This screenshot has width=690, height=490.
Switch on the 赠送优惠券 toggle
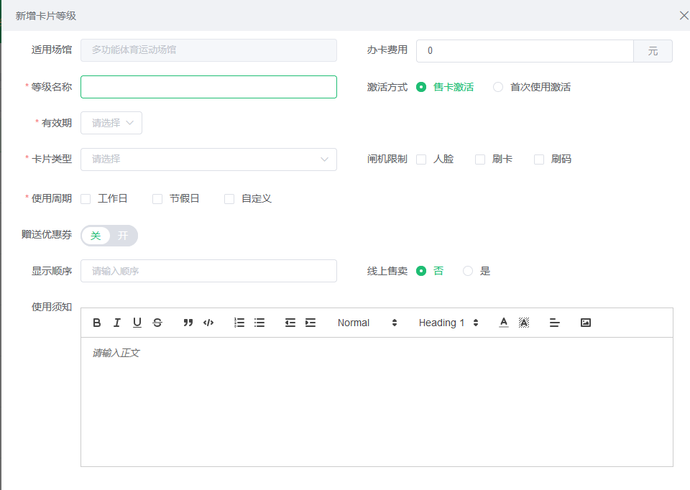pos(109,236)
